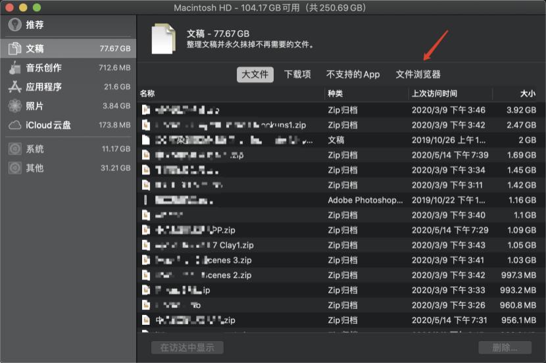The width and height of the screenshot is (546, 363).
Task: Open the 不支持的 App tab
Action: point(353,74)
